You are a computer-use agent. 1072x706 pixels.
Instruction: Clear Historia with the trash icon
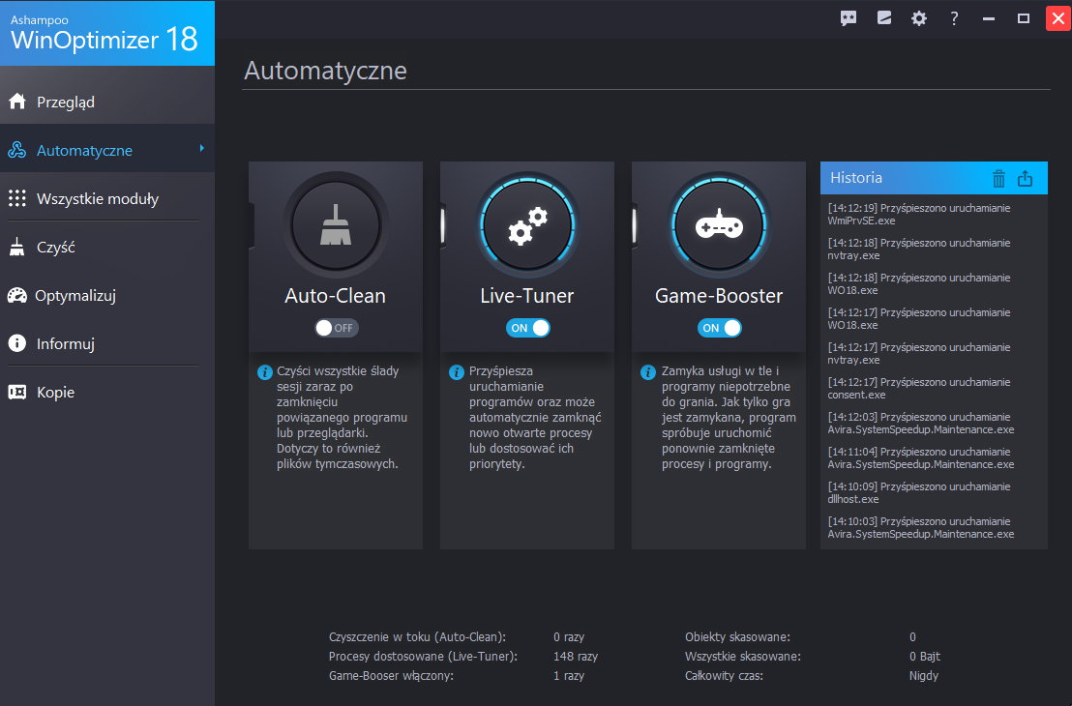click(998, 178)
